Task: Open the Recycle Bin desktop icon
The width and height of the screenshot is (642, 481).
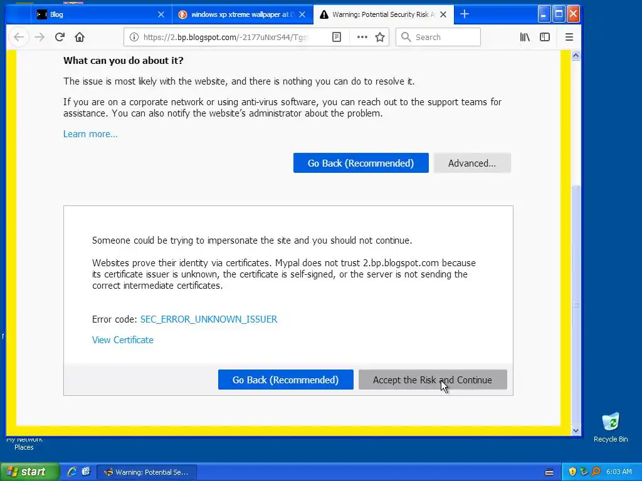Action: click(611, 427)
